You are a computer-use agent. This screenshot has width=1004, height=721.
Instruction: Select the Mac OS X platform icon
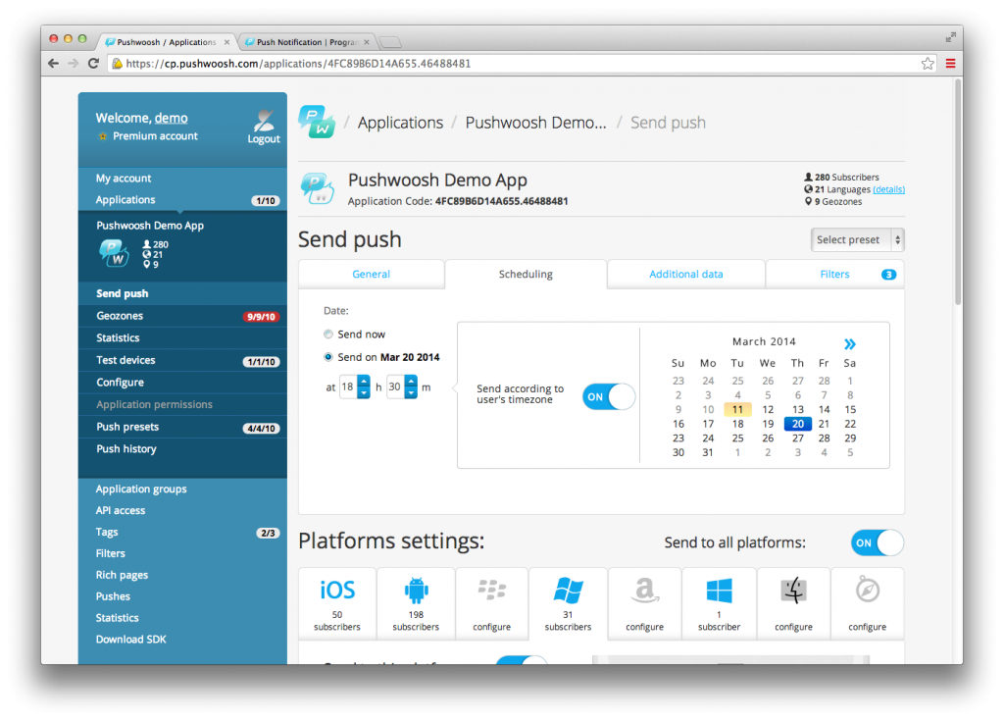pyautogui.click(x=794, y=591)
